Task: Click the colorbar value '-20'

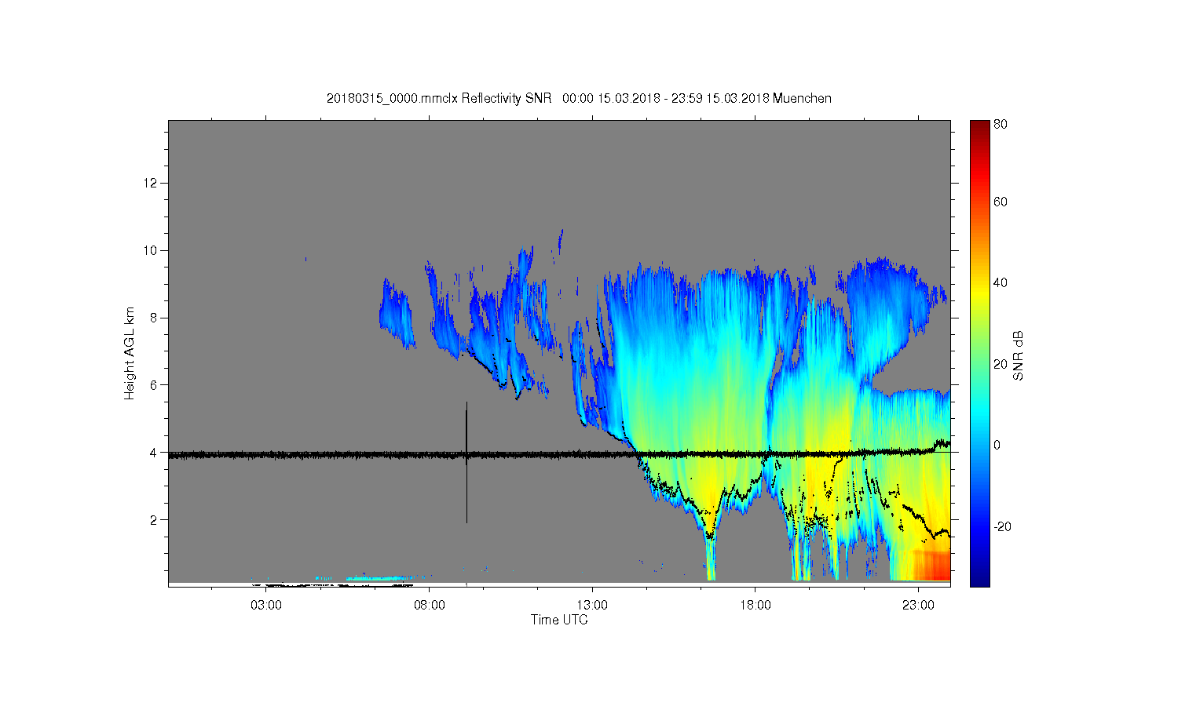Action: point(1002,526)
